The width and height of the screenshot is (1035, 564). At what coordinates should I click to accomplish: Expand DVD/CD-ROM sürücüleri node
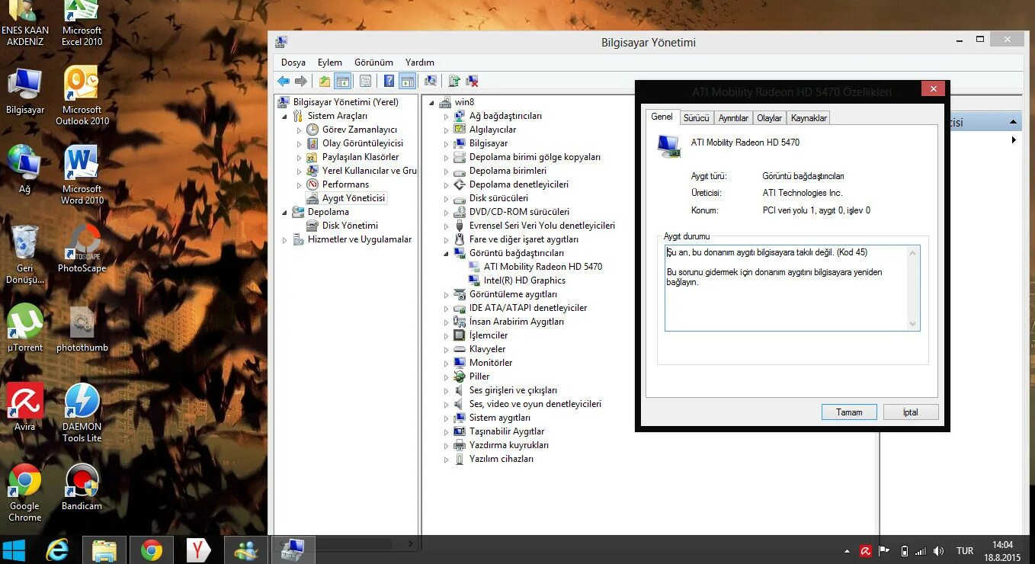447,213
